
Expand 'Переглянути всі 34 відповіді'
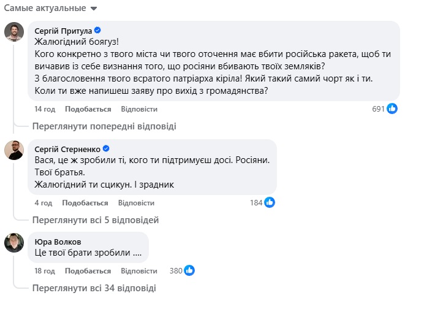(x=94, y=288)
